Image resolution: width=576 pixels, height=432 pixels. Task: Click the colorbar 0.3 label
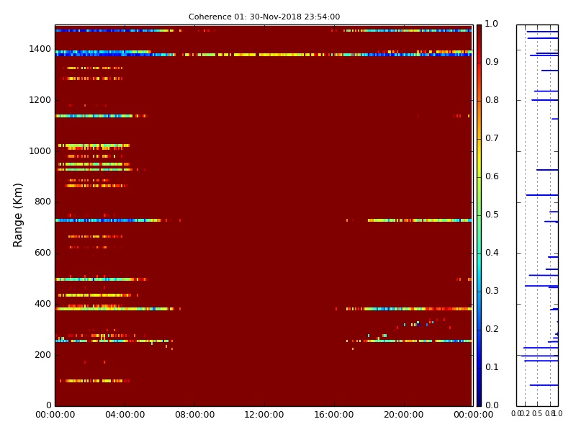click(x=492, y=291)
